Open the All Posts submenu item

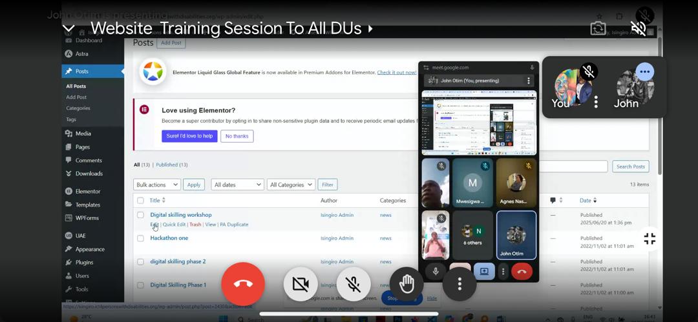(76, 86)
